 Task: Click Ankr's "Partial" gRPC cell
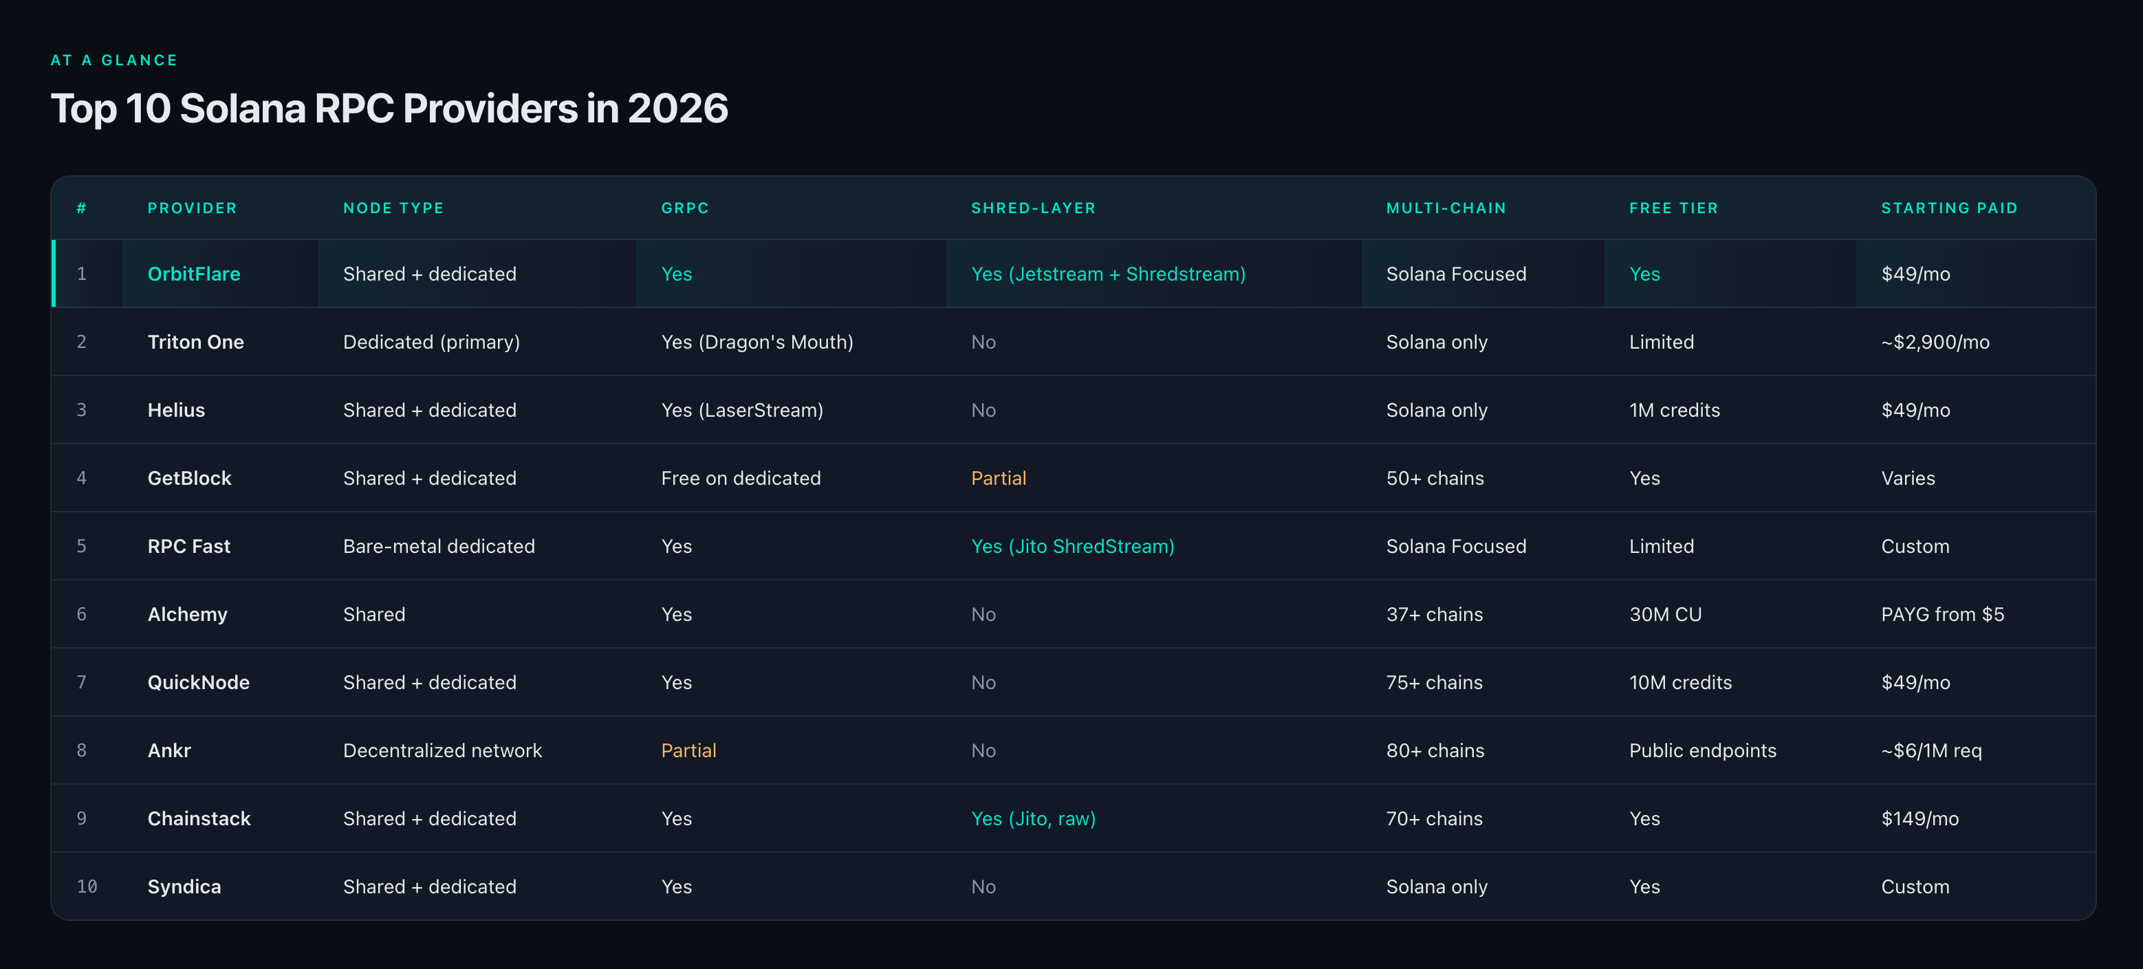click(688, 751)
